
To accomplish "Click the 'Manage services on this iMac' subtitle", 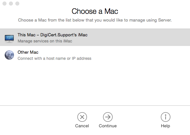I will coord(45,41).
